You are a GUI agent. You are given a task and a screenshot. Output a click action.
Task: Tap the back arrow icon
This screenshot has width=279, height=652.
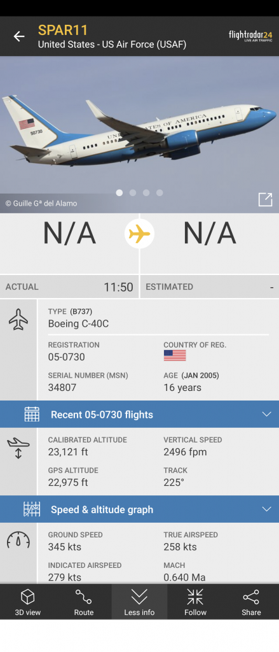point(19,36)
